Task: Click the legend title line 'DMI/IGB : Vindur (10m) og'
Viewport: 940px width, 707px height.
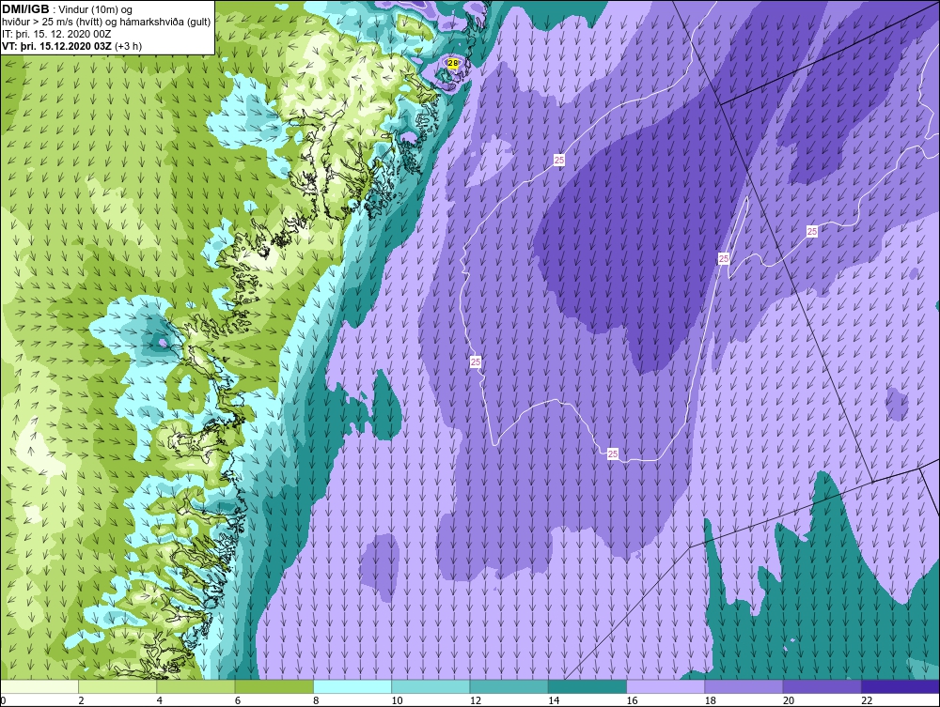Action: [68, 9]
